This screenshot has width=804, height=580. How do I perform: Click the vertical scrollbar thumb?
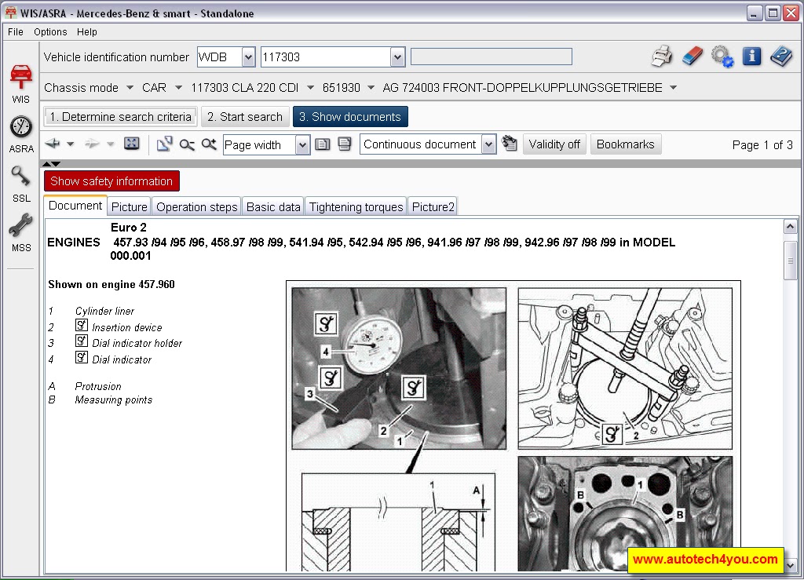[790, 261]
